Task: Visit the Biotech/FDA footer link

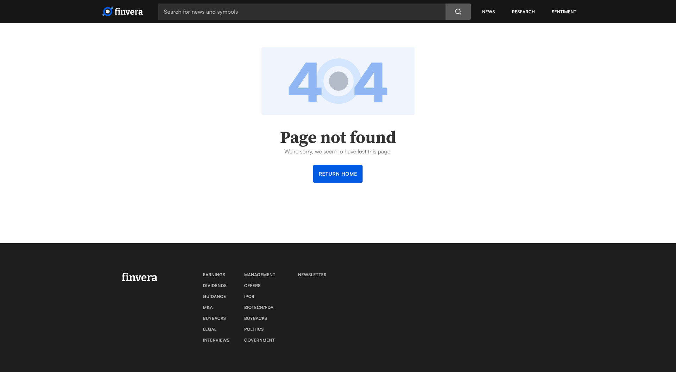Action: tap(259, 307)
